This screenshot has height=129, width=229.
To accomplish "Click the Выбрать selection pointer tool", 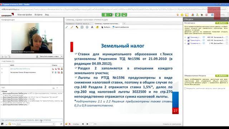I will (x=106, y=27).
